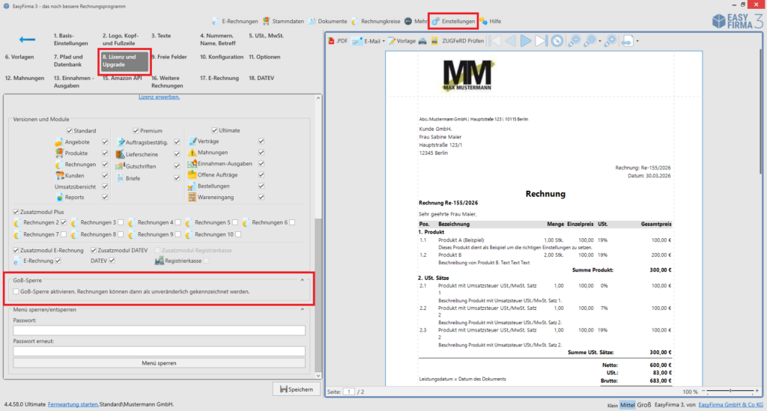Click the Kunden people icon

point(59,175)
